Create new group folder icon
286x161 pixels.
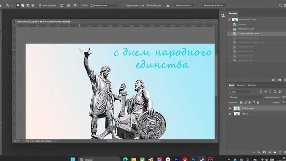click(275, 153)
